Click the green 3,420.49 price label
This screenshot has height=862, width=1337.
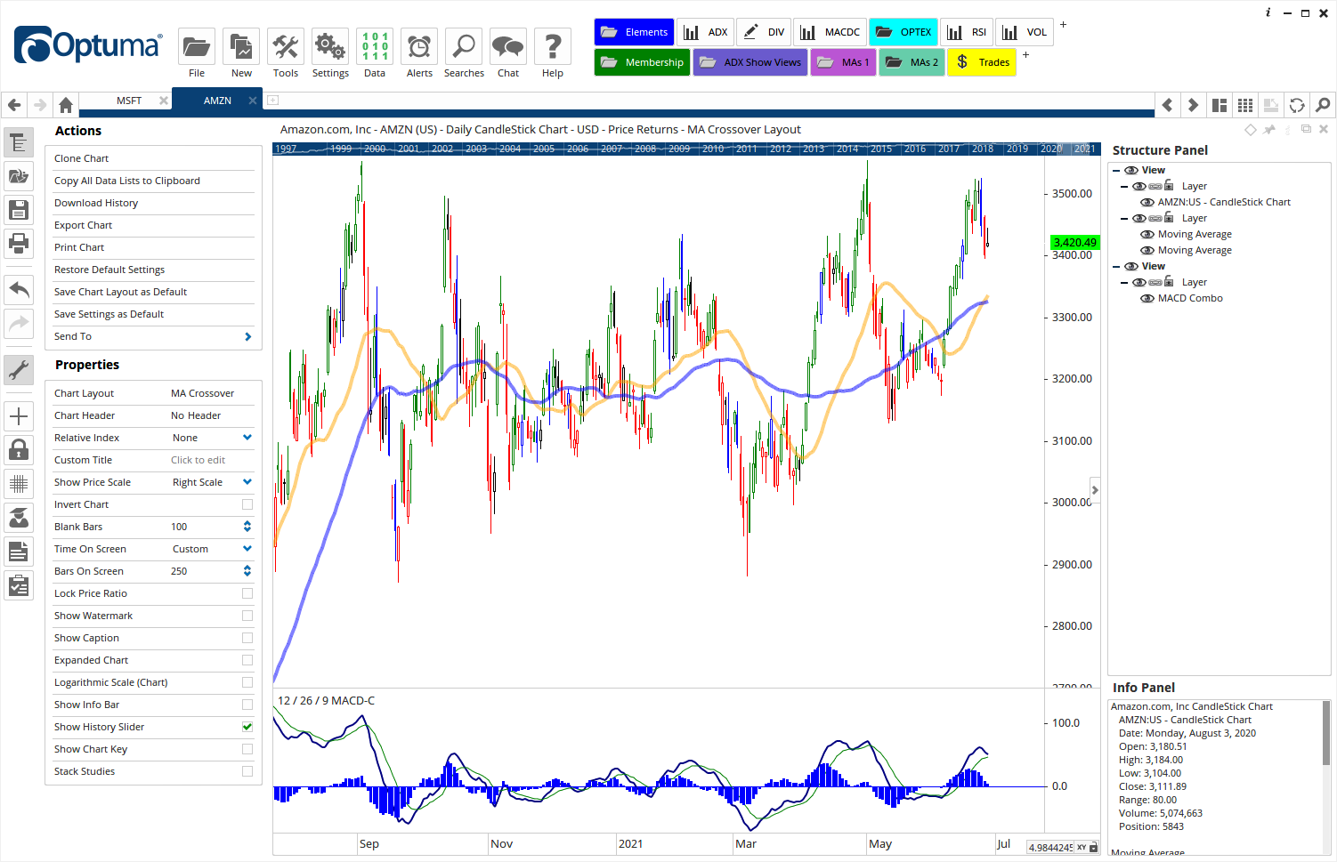[x=1074, y=242]
